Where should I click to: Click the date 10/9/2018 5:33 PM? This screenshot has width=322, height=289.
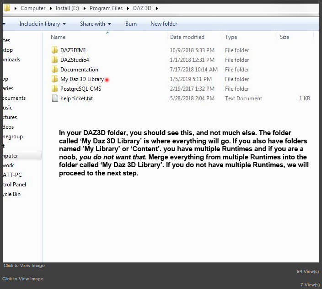[192, 50]
